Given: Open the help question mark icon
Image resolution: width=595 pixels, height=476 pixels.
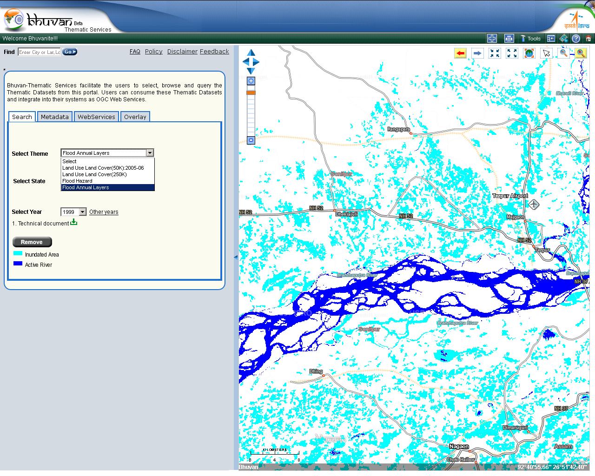Looking at the screenshot, I should (x=576, y=39).
